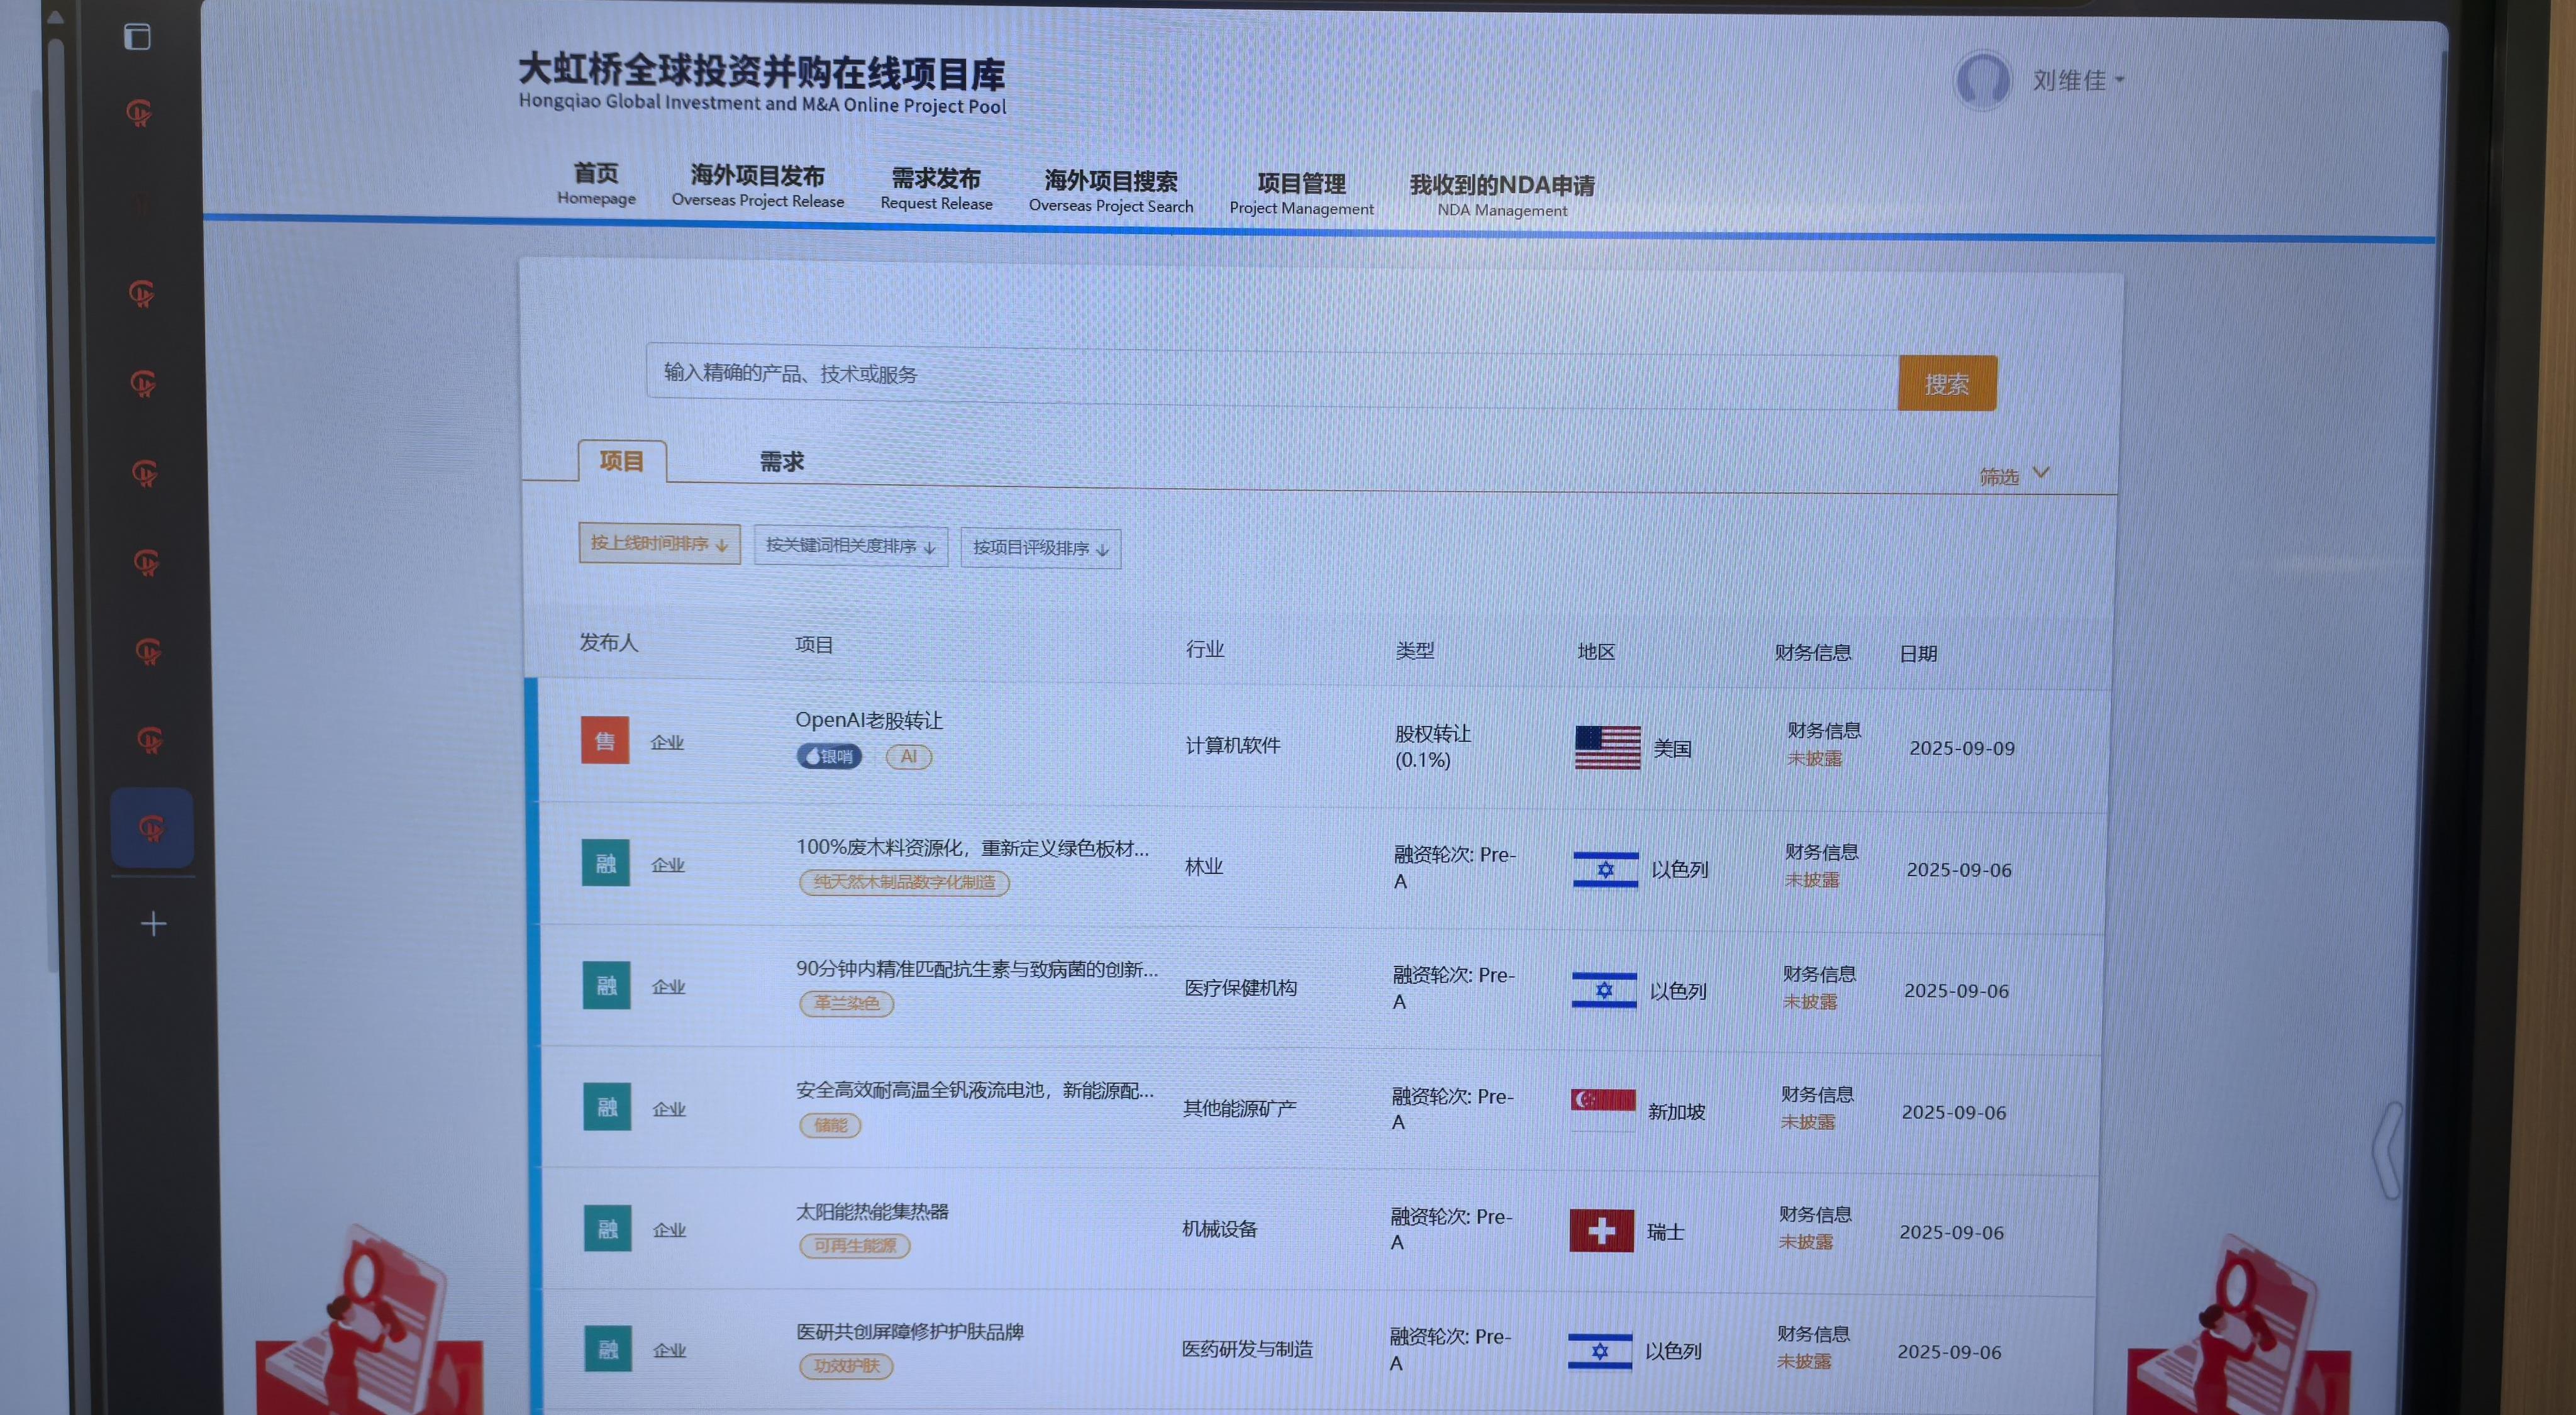Toggle sort by 关键词相关度

click(x=850, y=547)
